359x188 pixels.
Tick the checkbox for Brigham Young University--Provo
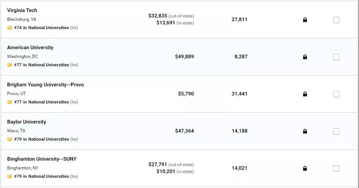coord(336,94)
